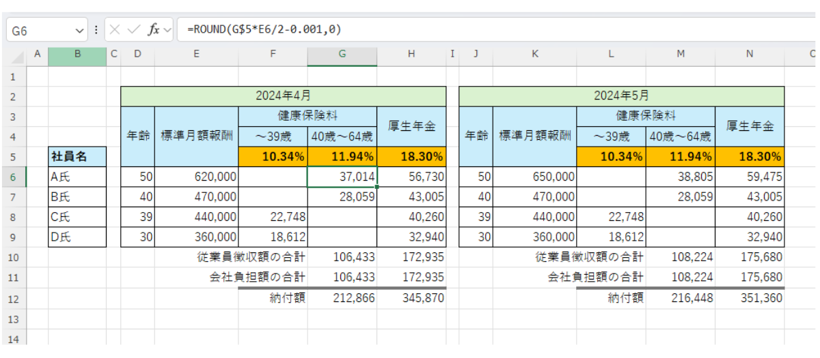The height and width of the screenshot is (358, 820).
Task: Select the row 6 header
Action: click(14, 177)
